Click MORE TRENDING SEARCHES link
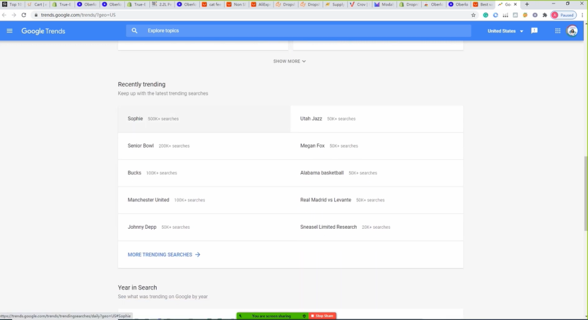This screenshot has width=588, height=320. pos(164,255)
